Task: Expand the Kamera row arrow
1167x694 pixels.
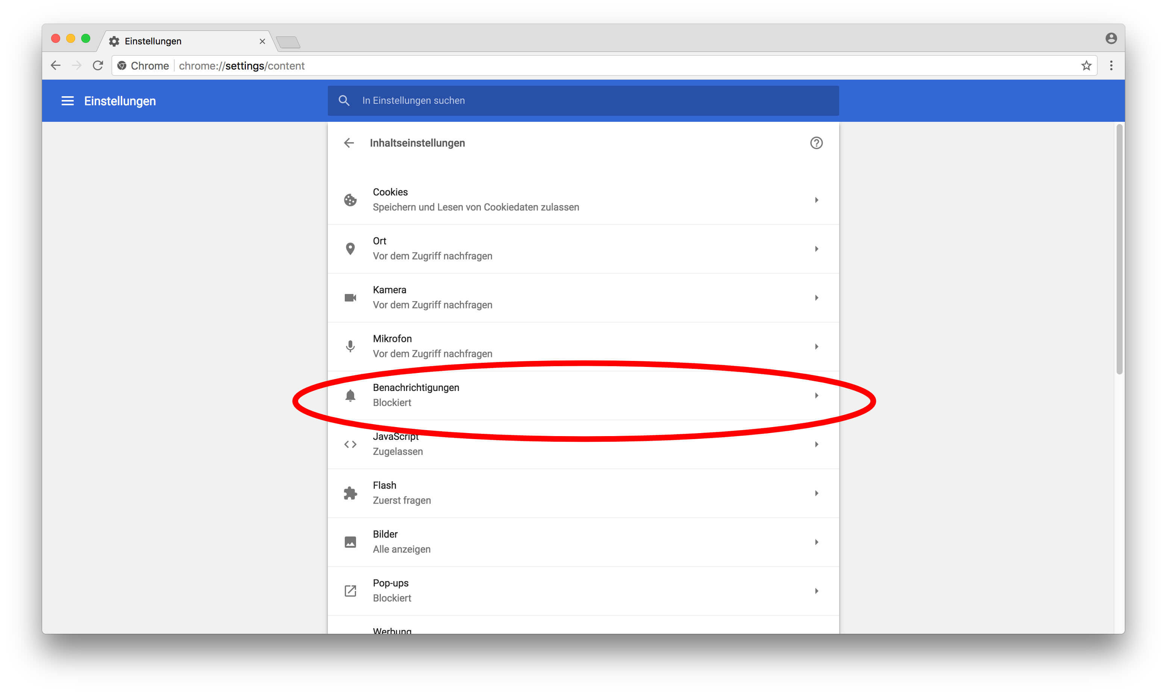Action: [x=816, y=298]
